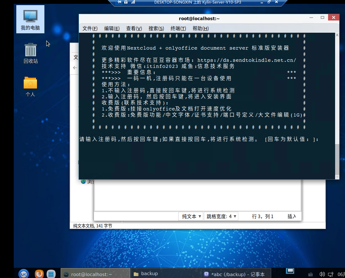Open the 个人 home folder icon
This screenshot has width=345, height=278.
tap(30, 86)
